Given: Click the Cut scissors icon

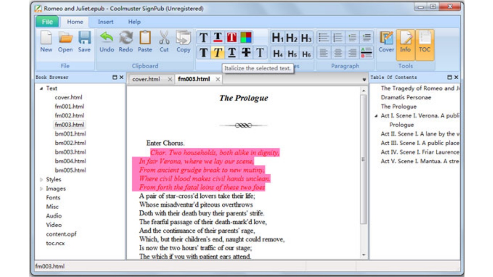Looking at the screenshot, I should coord(164,42).
